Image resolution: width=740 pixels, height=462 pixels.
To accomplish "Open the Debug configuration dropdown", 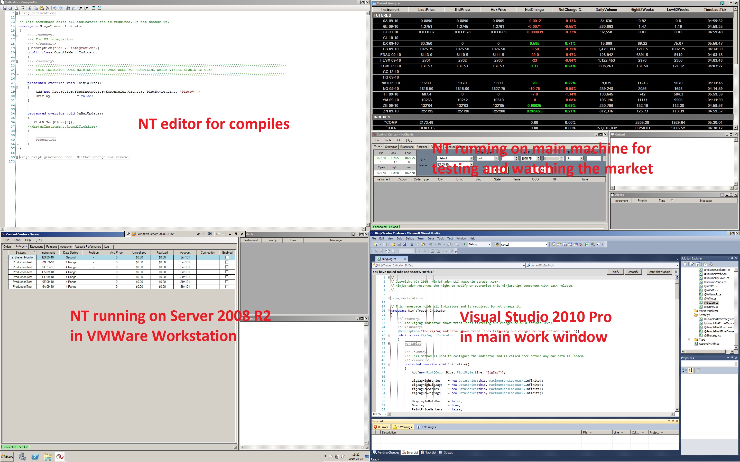I will tap(489, 244).
